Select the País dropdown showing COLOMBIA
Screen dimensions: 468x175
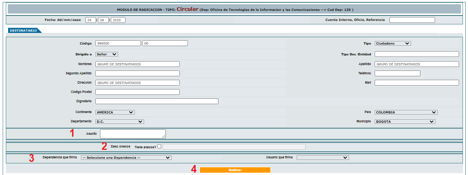(x=406, y=112)
